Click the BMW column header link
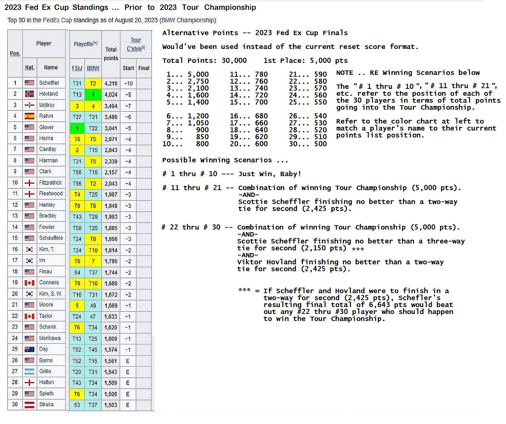506x424 pixels. tap(93, 68)
